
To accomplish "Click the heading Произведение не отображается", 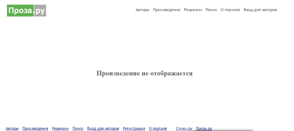I will coord(144,73).
